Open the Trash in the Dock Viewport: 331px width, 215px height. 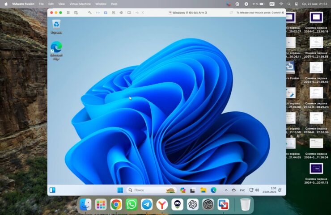click(x=245, y=204)
